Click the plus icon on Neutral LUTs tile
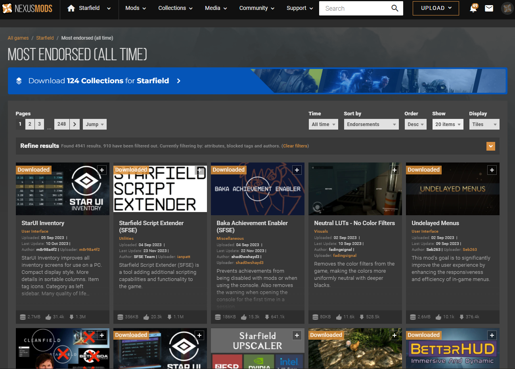The width and height of the screenshot is (515, 369). 394,170
